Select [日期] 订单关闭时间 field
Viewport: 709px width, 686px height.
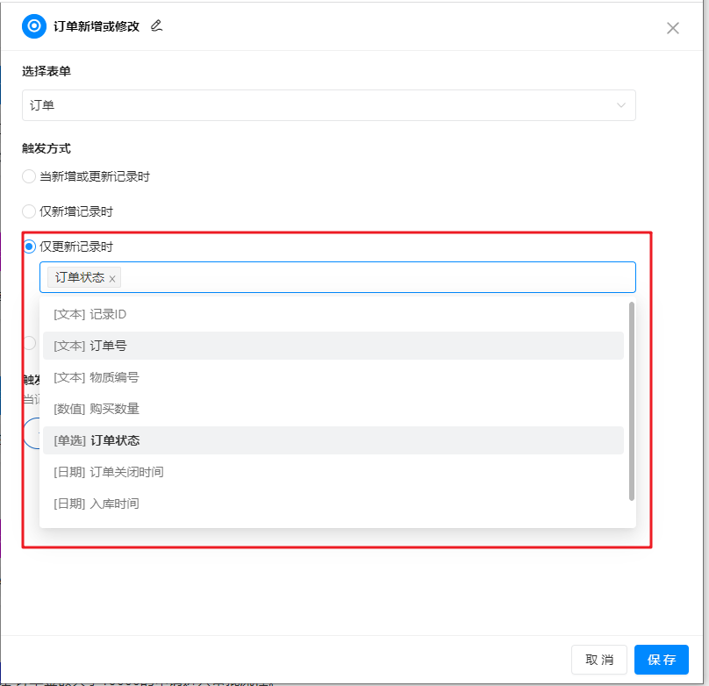coord(108,472)
